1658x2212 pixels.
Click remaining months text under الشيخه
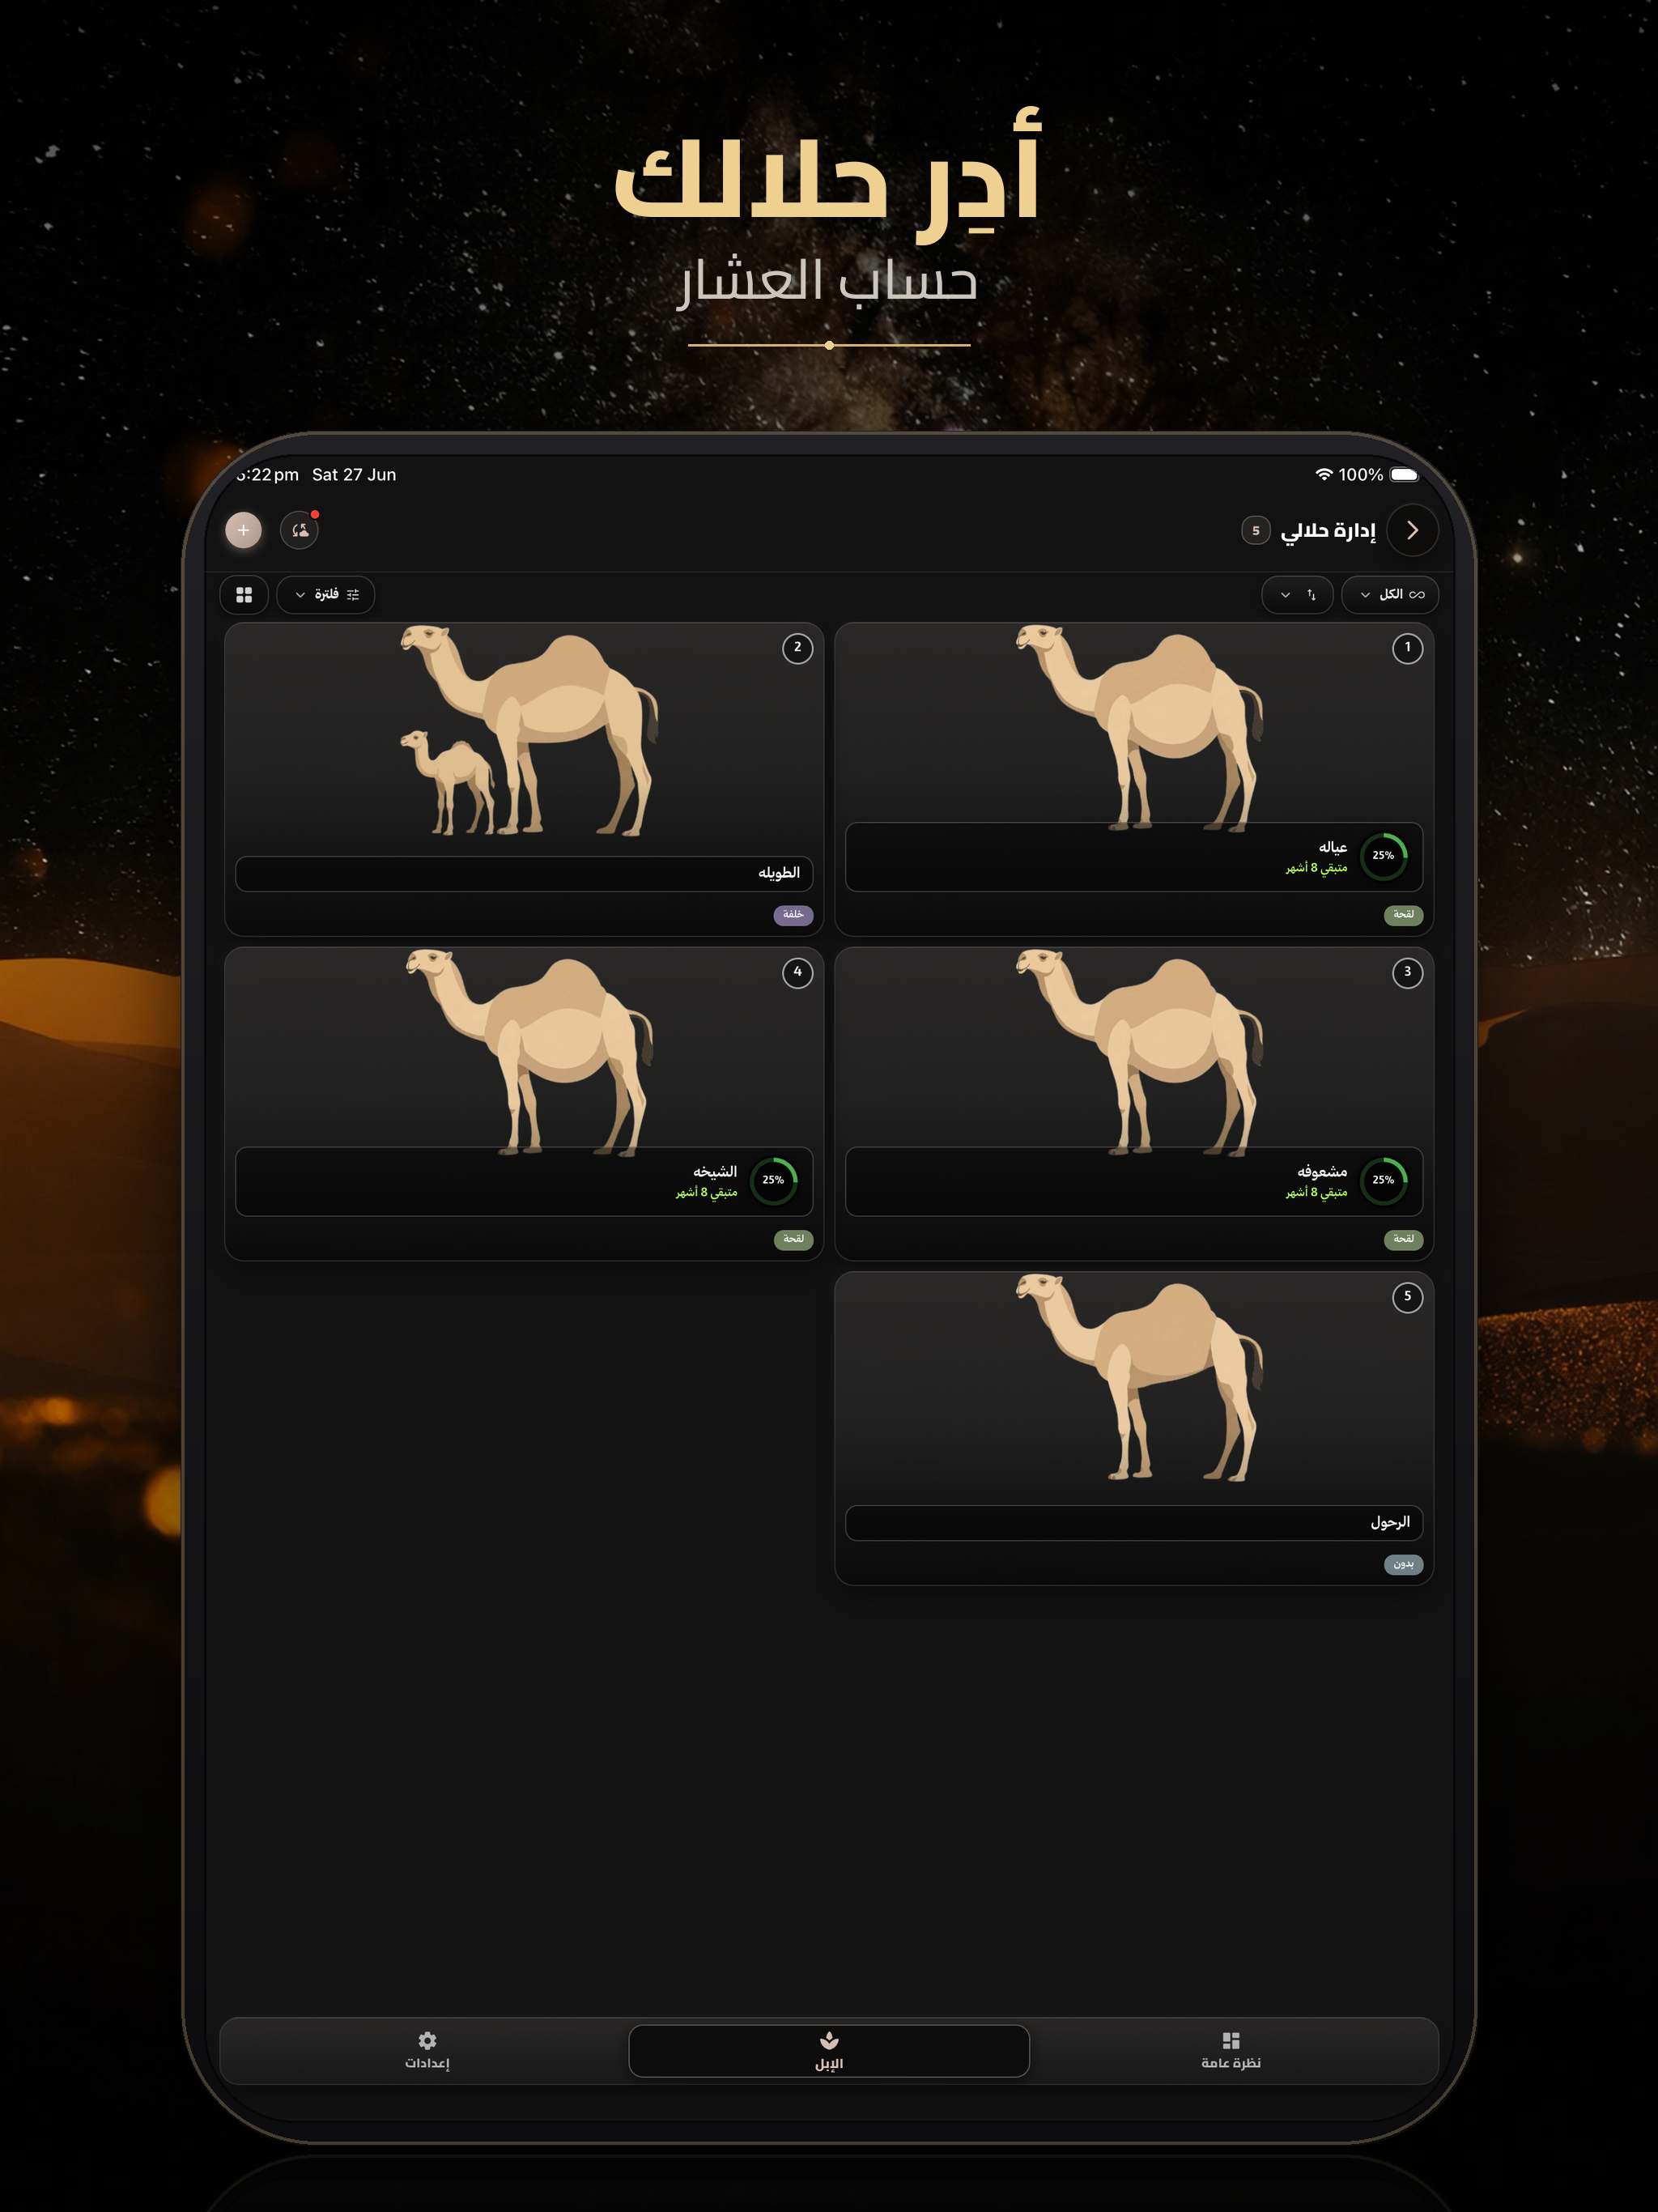tap(706, 1193)
